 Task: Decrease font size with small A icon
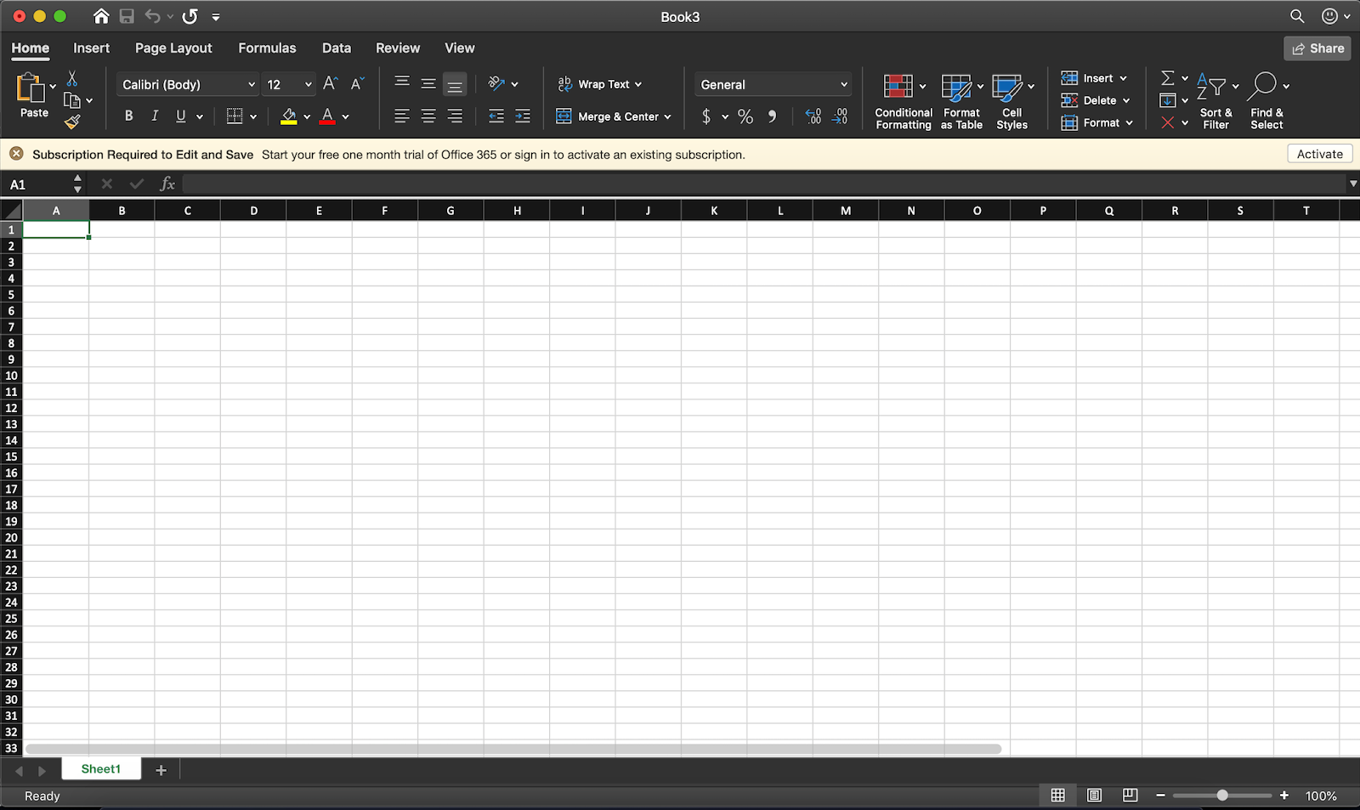click(x=357, y=83)
